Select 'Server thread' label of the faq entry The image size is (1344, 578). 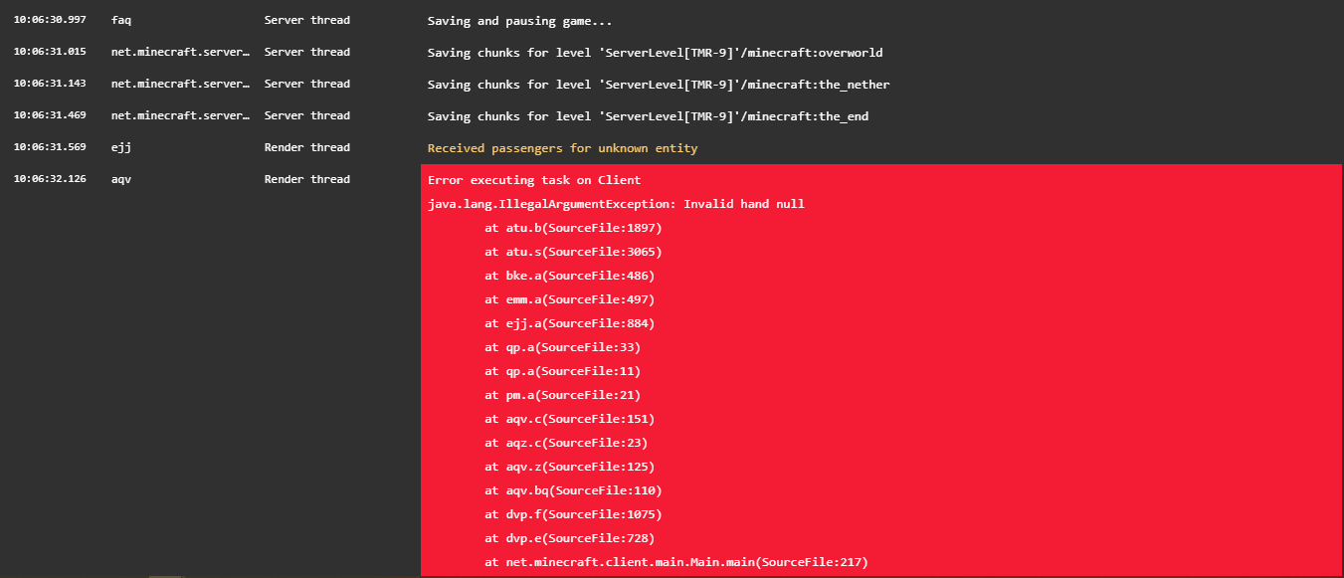tap(306, 20)
